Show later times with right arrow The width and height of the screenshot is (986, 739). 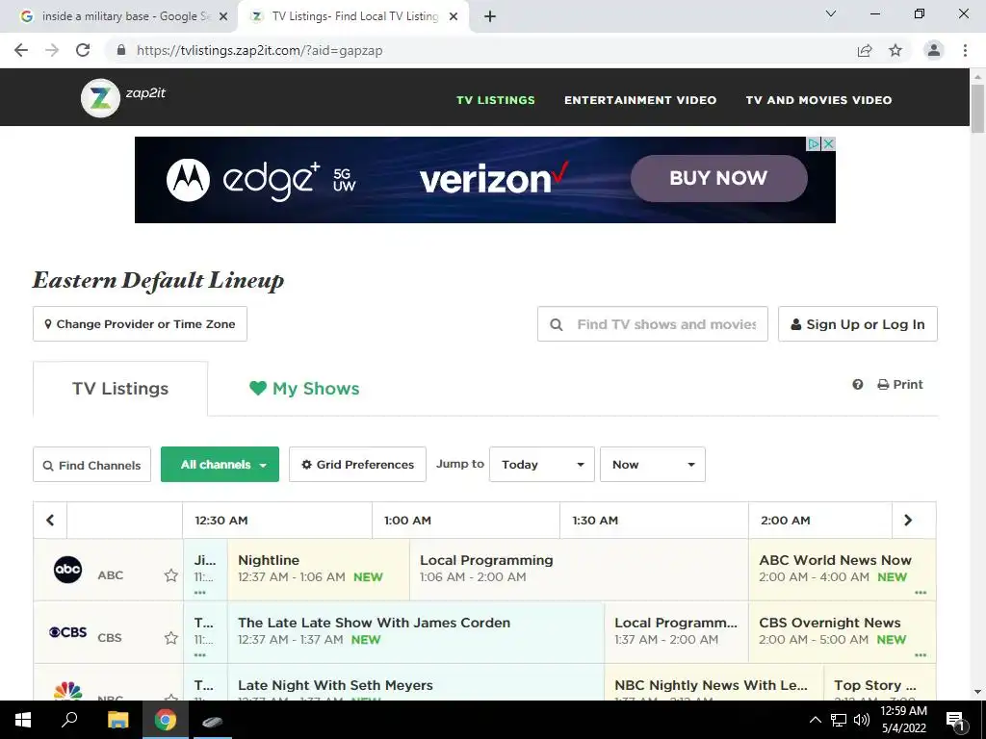908,521
